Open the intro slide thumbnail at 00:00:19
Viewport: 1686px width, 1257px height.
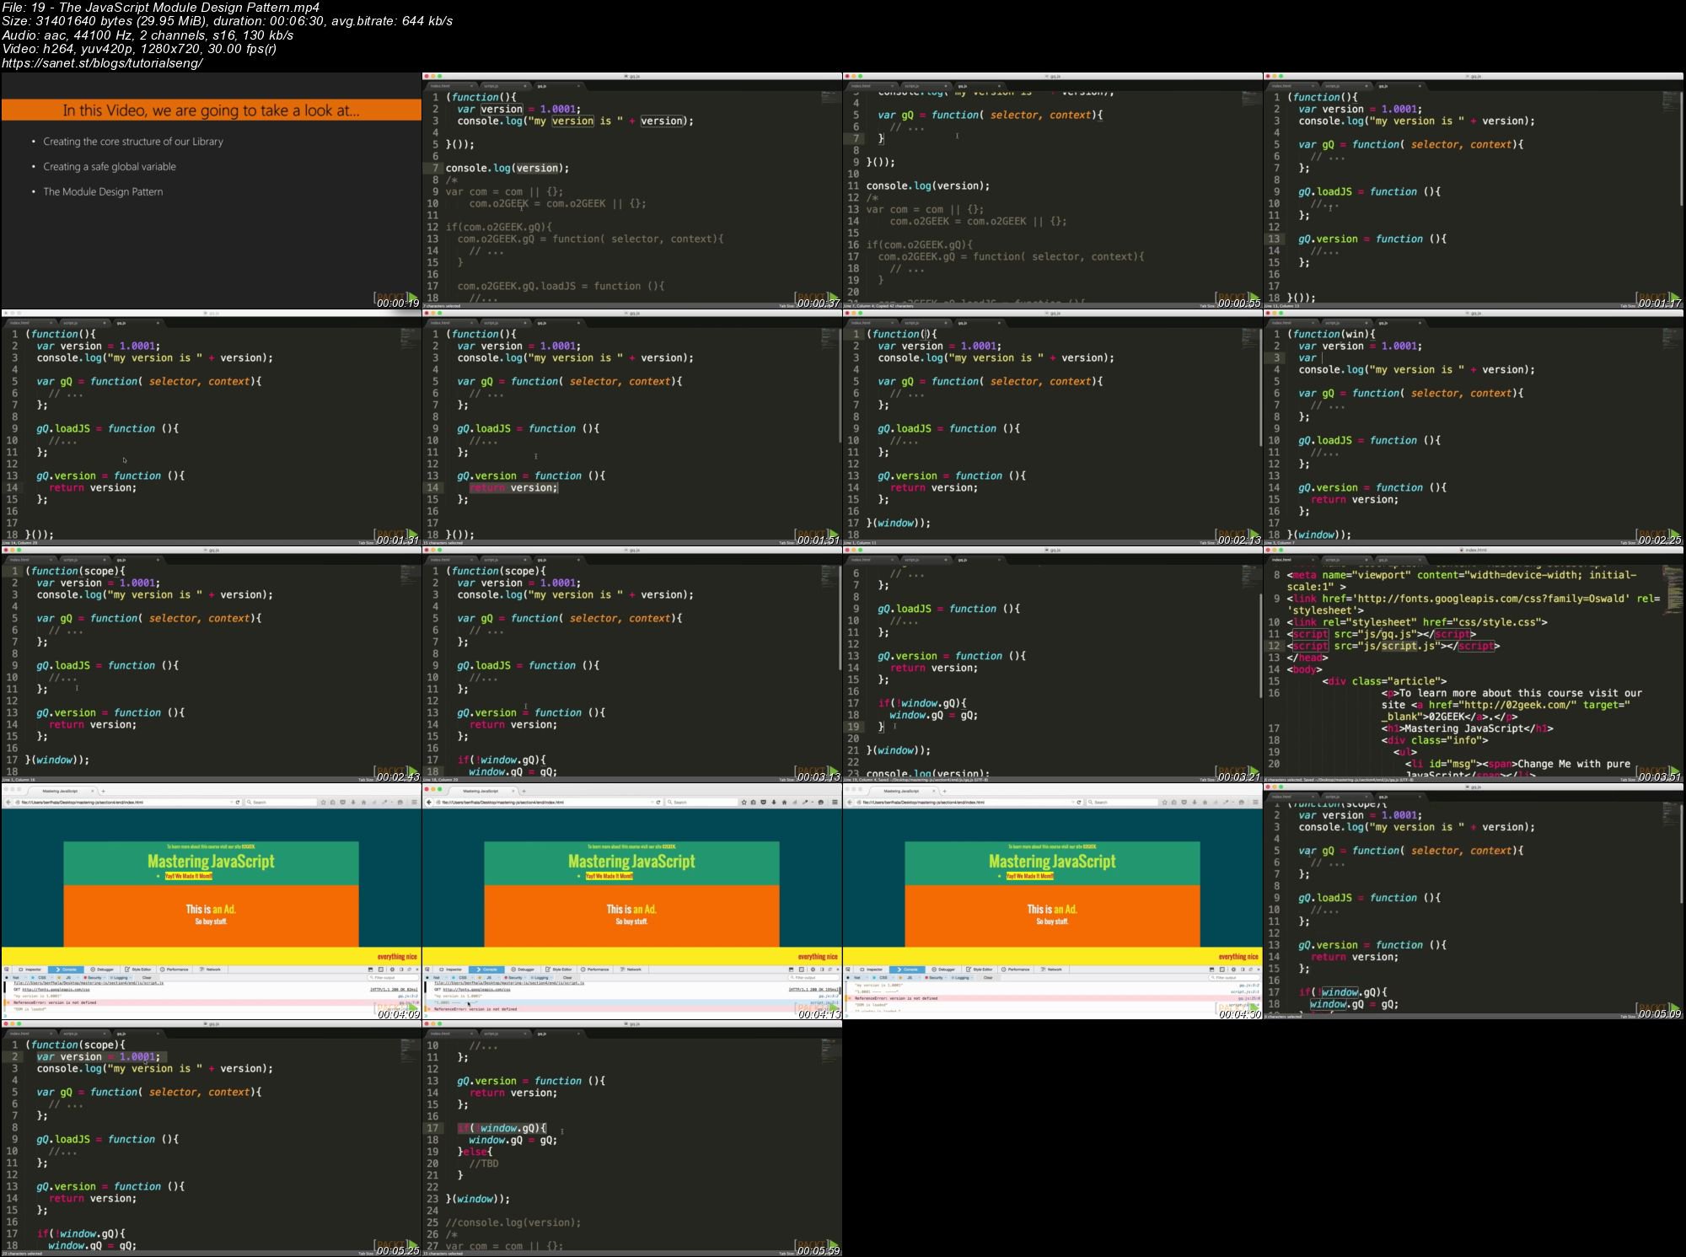(211, 191)
